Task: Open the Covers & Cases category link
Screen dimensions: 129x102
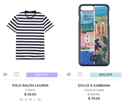Action: [x=94, y=90]
